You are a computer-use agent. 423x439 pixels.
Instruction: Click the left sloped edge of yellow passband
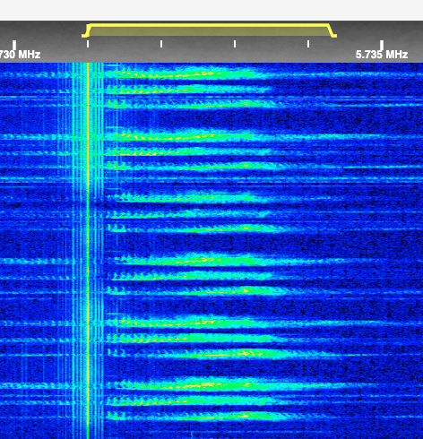(86, 30)
